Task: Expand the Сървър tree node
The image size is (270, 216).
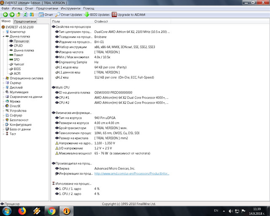Action: click(x=3, y=83)
